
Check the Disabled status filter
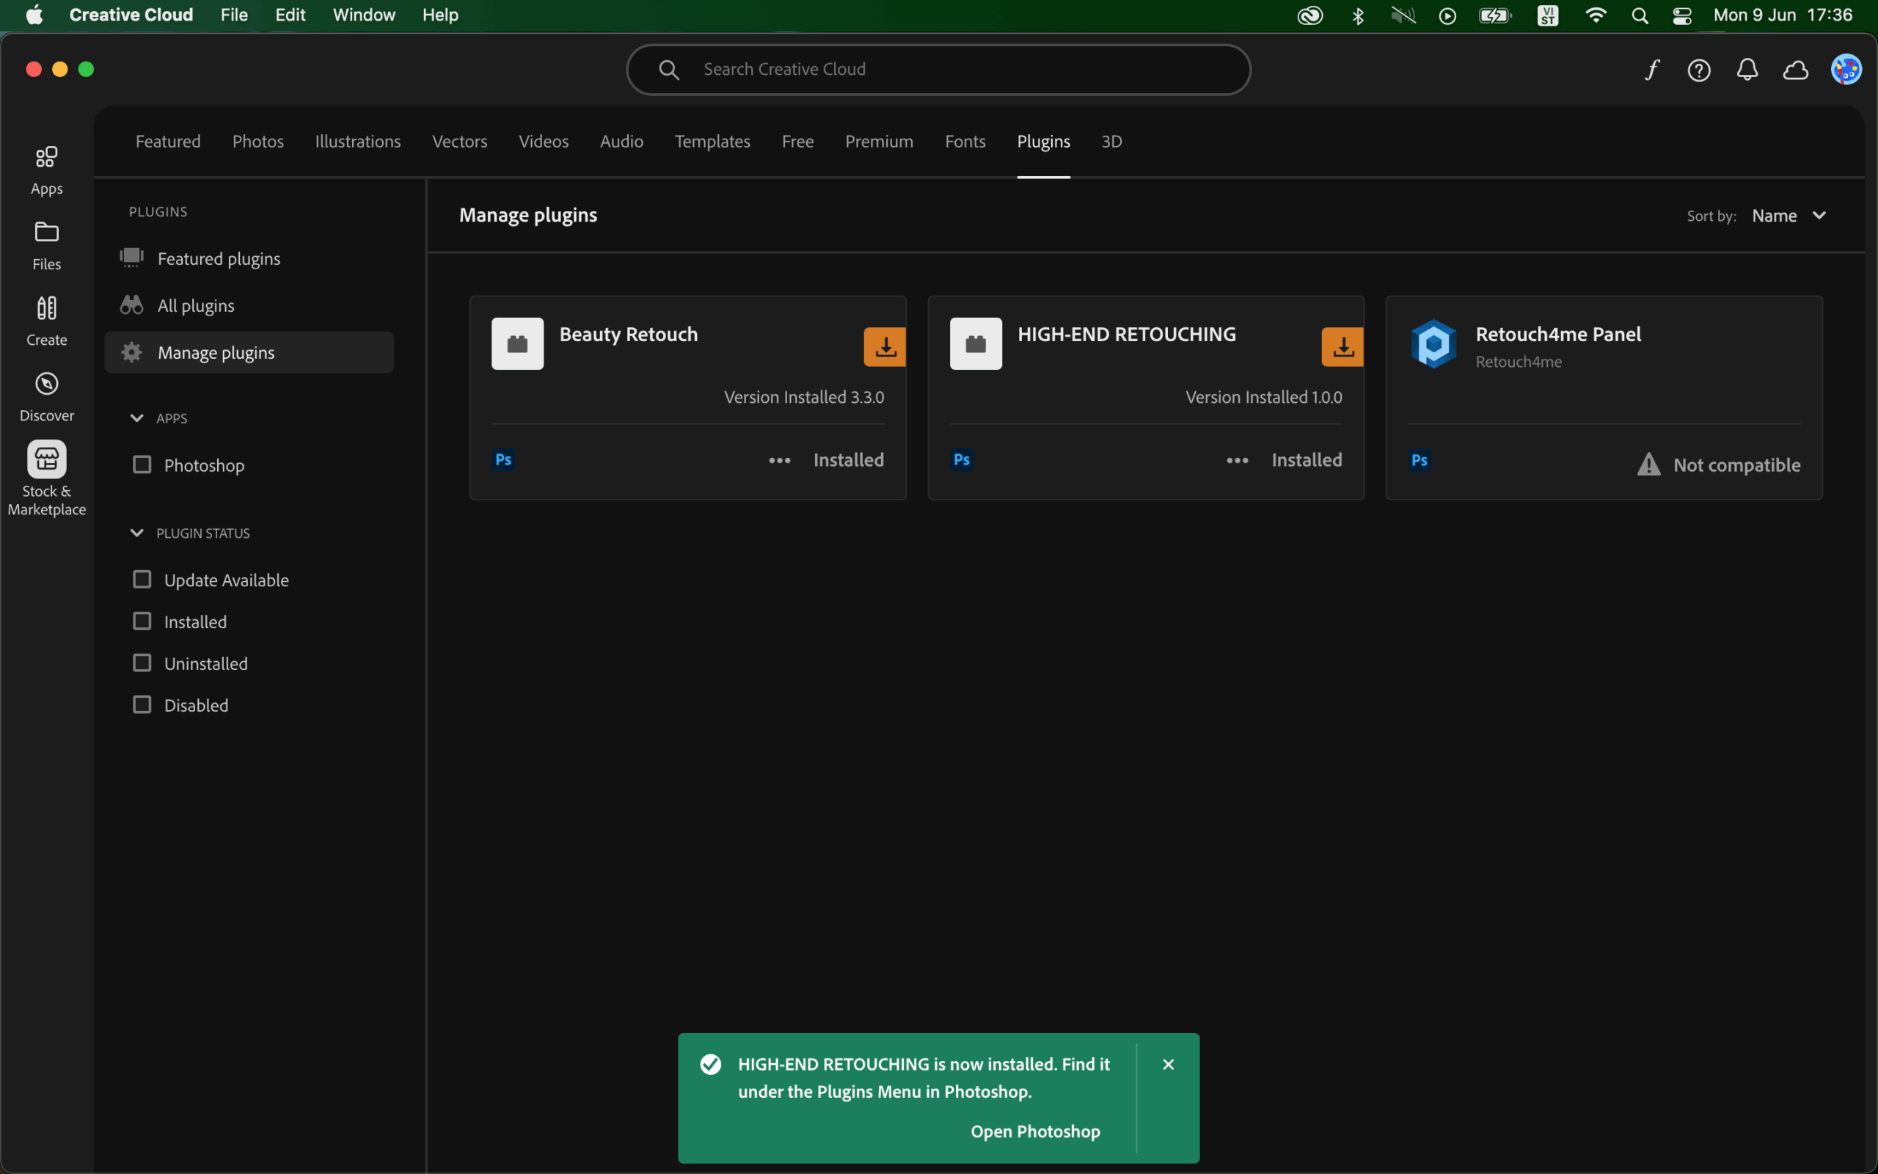[x=142, y=704]
